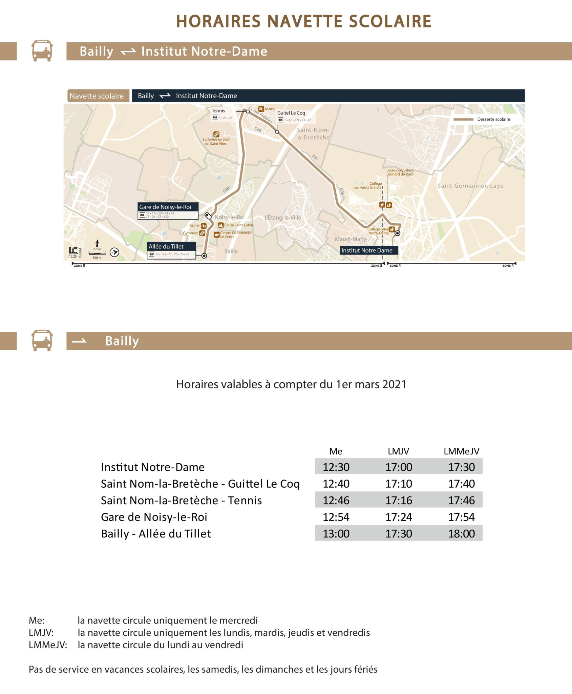Click the Allée du Tillet terminus marker
Viewport: 572px width, 694px height.
(204, 256)
